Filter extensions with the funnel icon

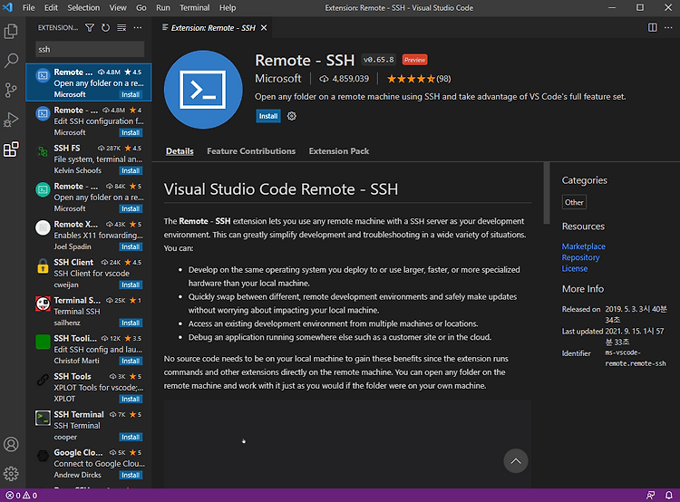tap(90, 28)
